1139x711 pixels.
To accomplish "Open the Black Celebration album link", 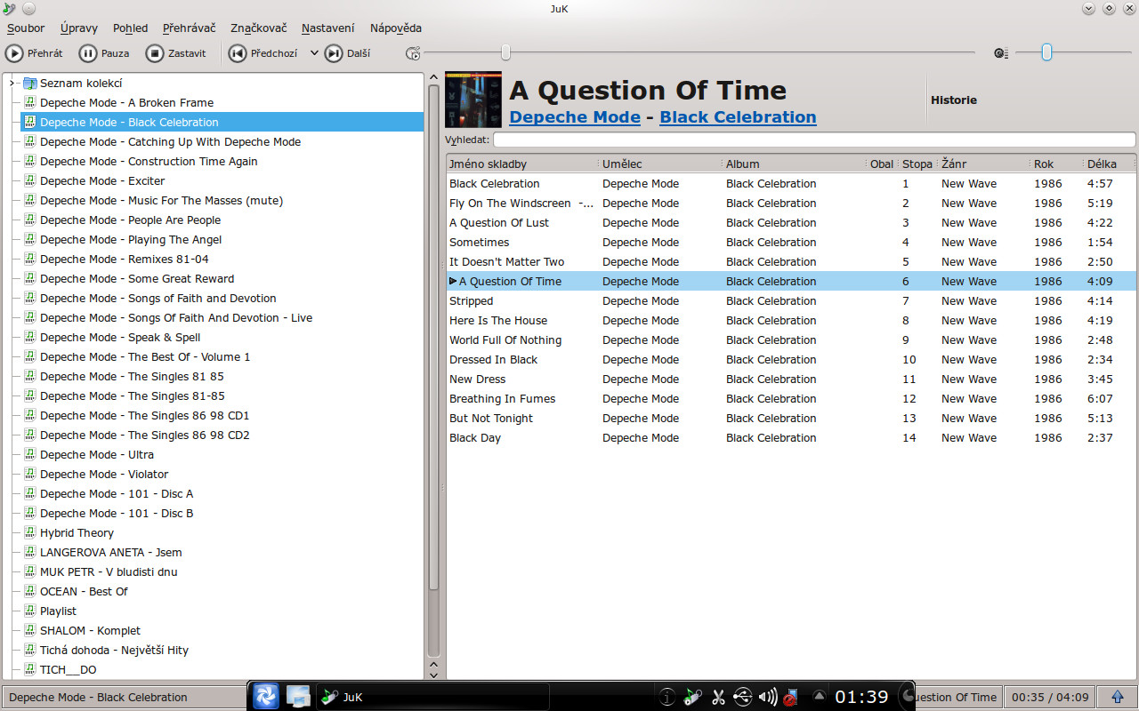I will (738, 117).
